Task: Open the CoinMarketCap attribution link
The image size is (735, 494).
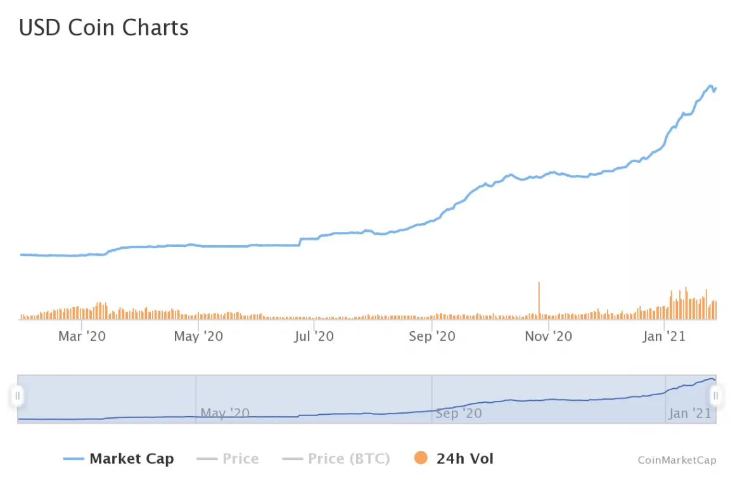Action: click(x=677, y=460)
